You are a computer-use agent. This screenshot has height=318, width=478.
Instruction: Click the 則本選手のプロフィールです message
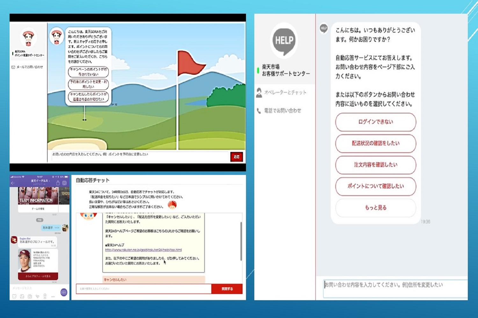37,242
